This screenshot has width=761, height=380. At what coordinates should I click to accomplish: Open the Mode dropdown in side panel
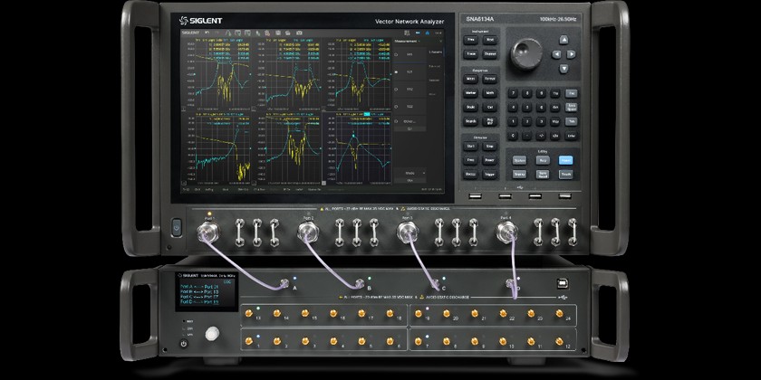(410, 173)
